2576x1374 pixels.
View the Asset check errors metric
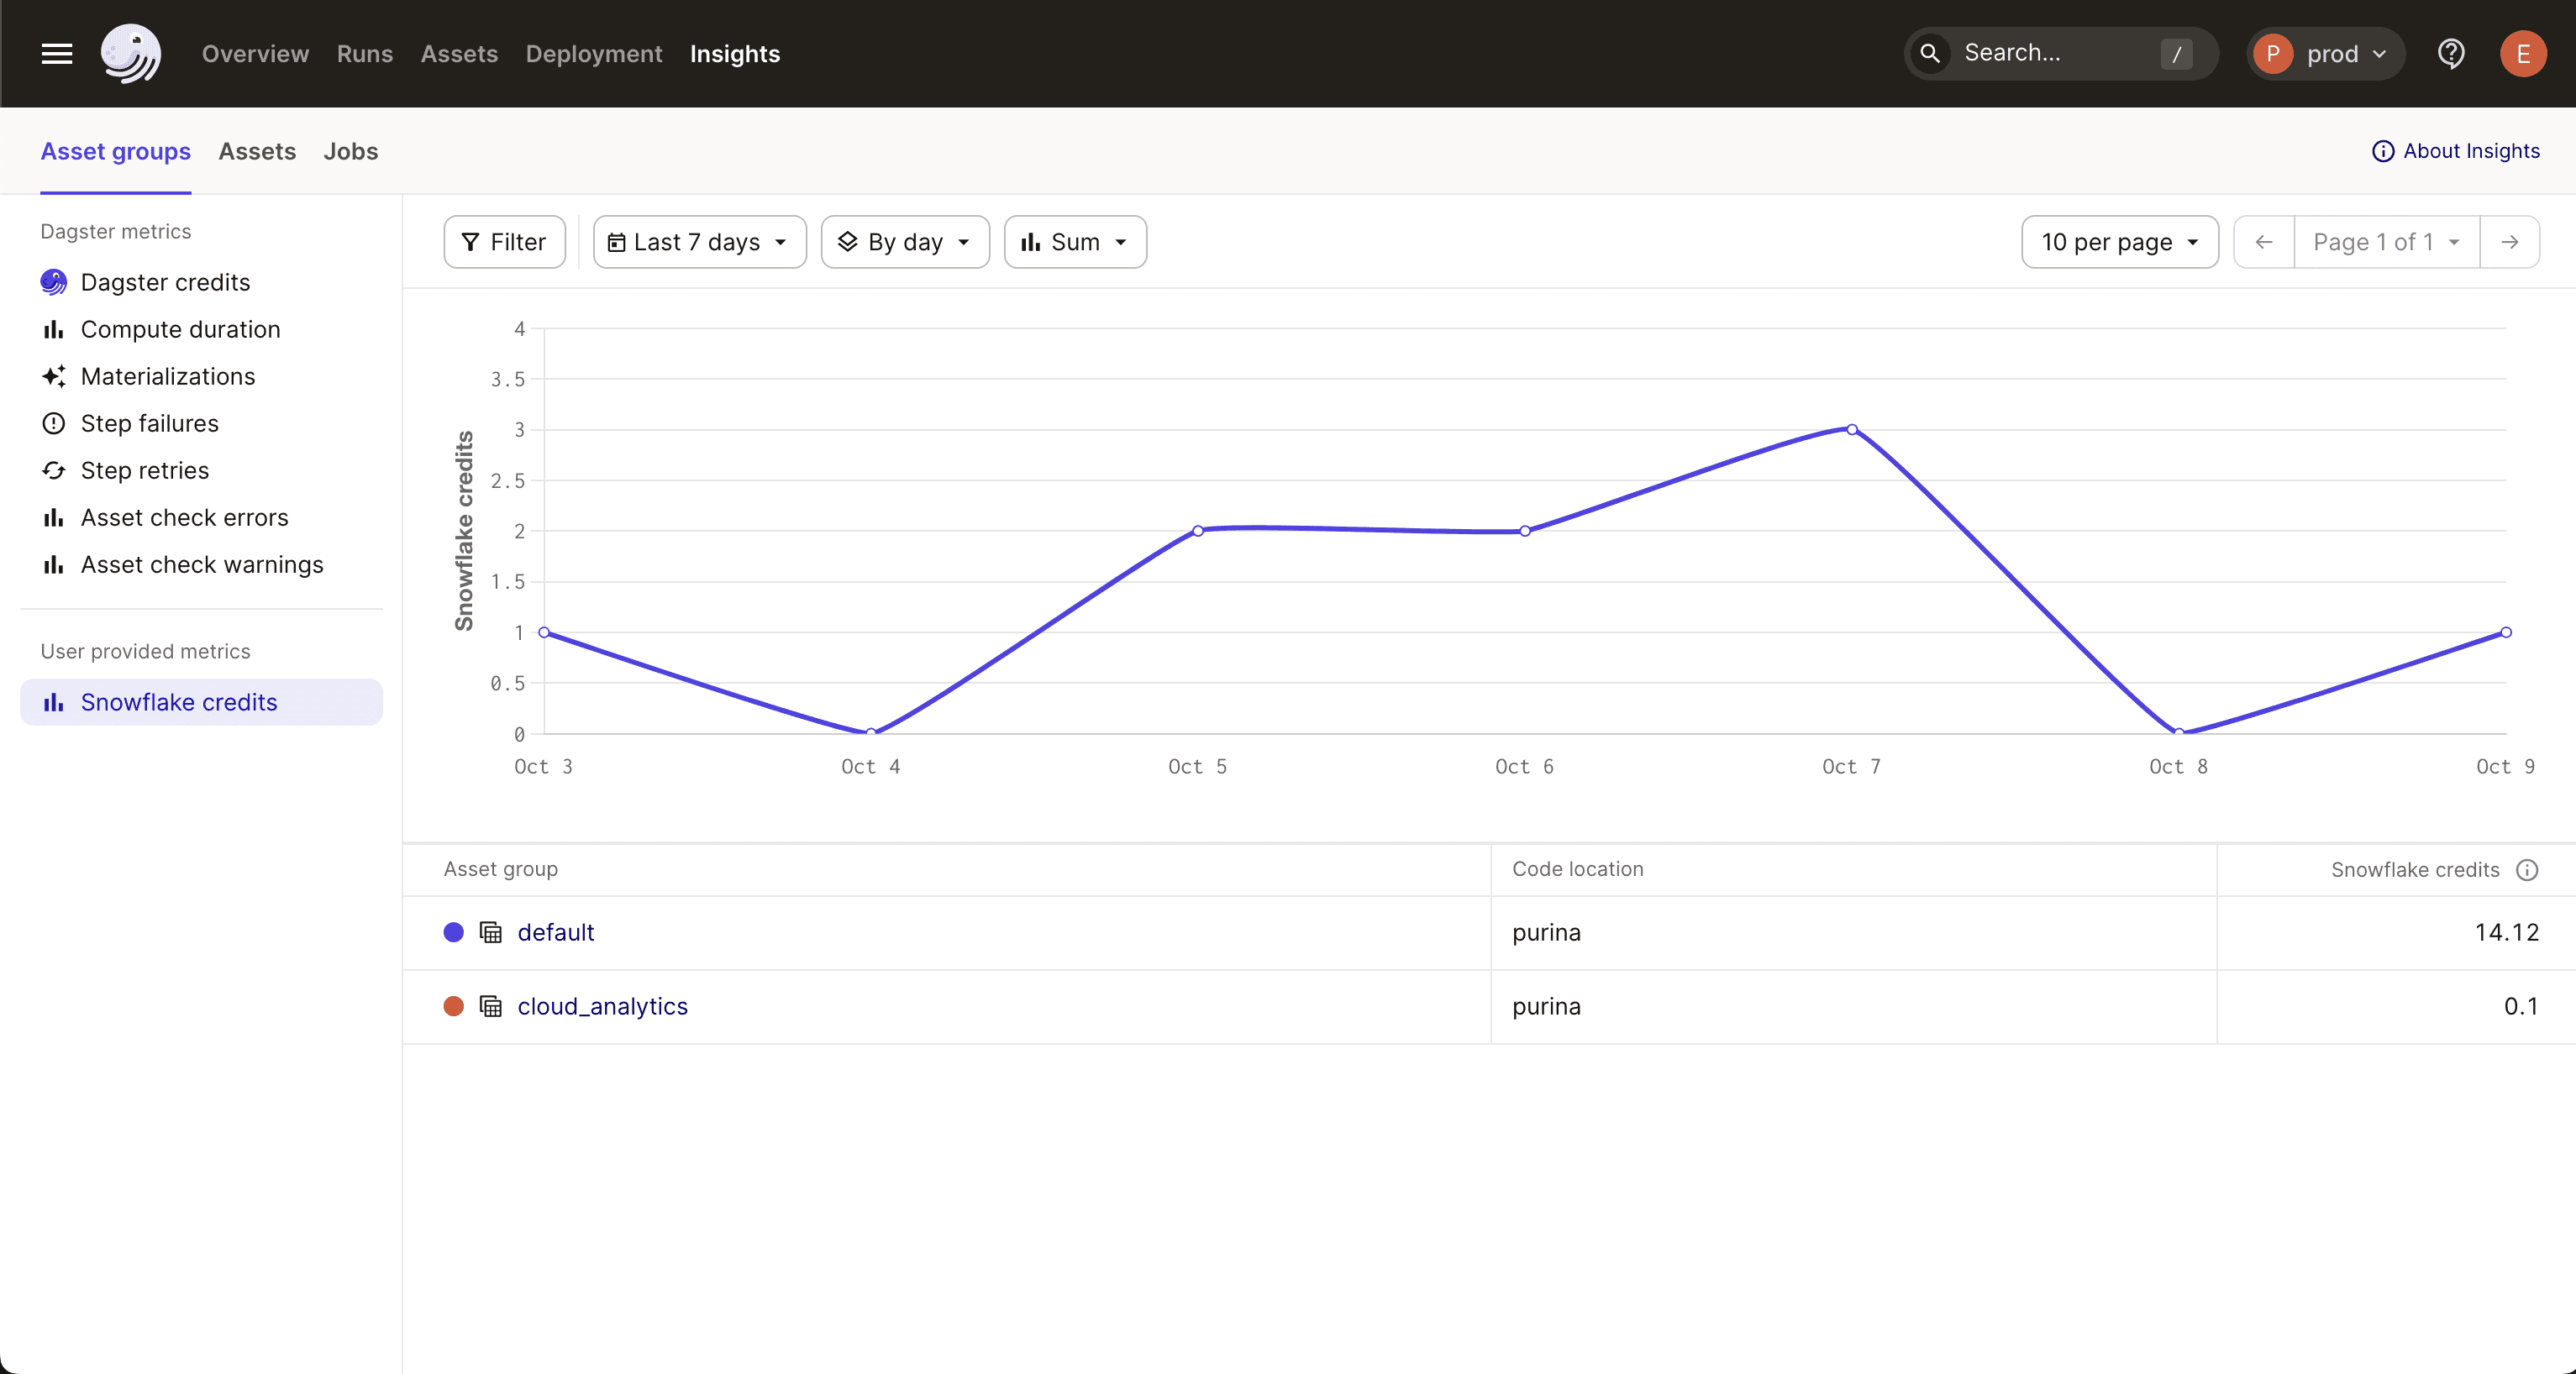[183, 517]
